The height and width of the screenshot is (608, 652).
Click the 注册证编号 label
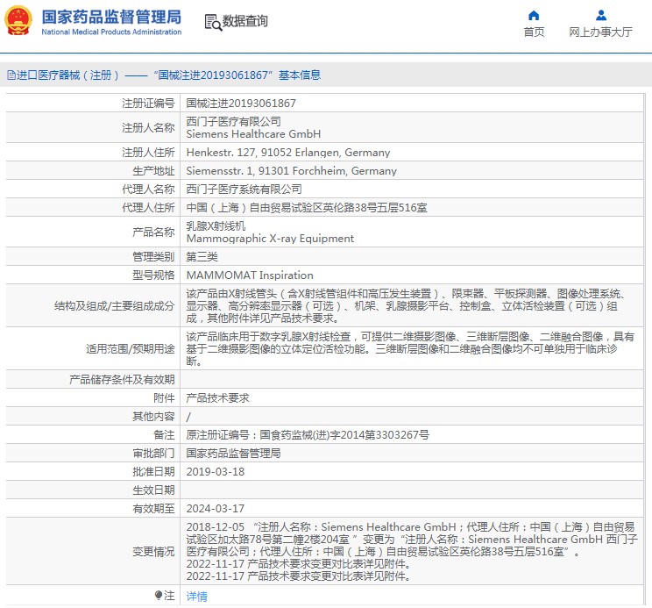click(148, 104)
